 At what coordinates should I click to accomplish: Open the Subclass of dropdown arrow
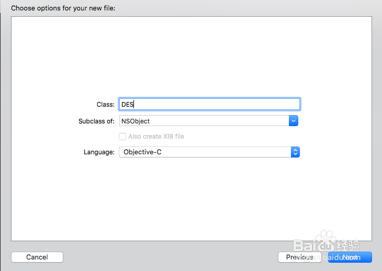(x=294, y=121)
